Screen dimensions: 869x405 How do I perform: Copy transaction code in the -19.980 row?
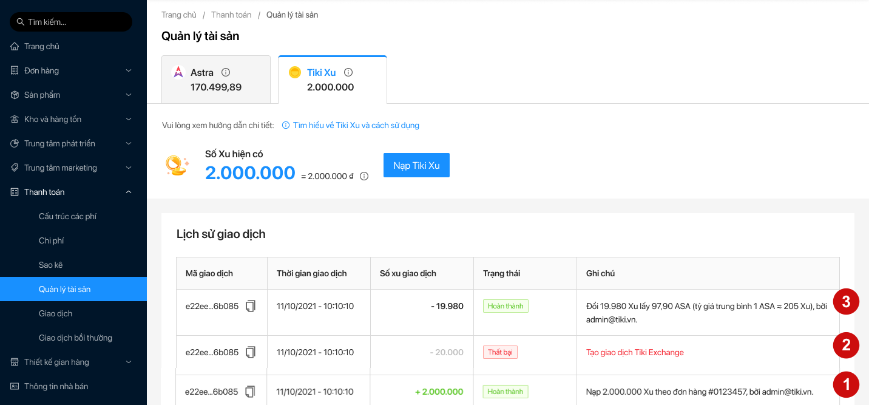251,306
